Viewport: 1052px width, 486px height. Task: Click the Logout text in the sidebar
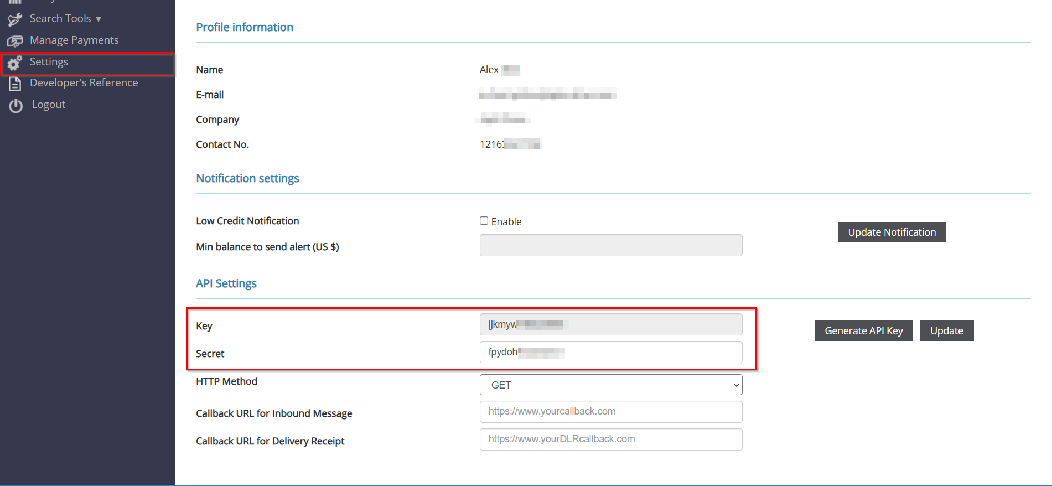pos(48,105)
